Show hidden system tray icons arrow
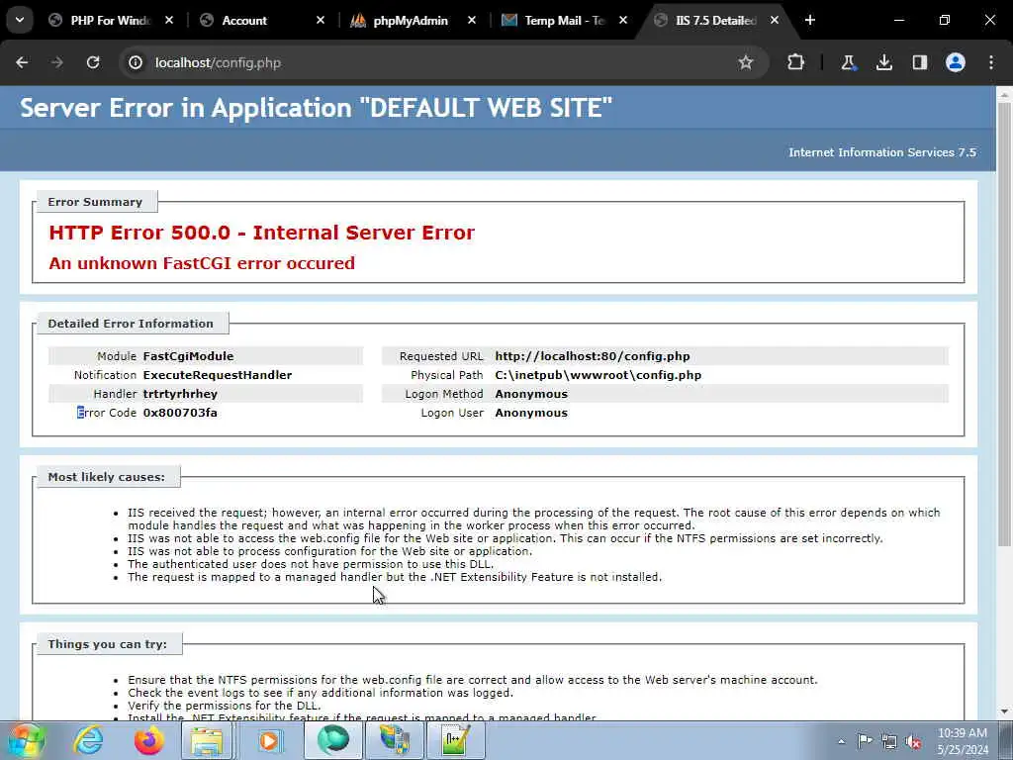The width and height of the screenshot is (1013, 760). (x=841, y=741)
